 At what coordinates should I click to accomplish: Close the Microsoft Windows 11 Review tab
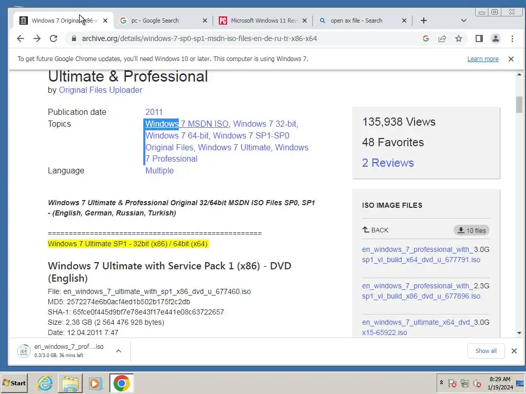(x=305, y=21)
